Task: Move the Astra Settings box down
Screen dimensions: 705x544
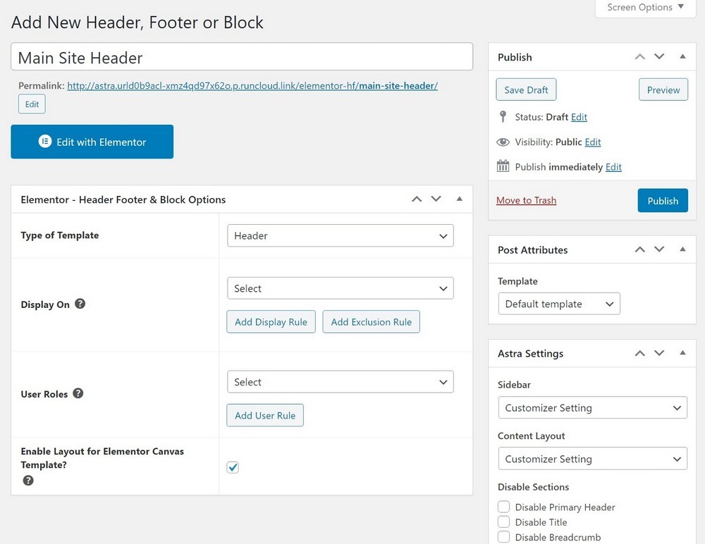Action: tap(659, 353)
